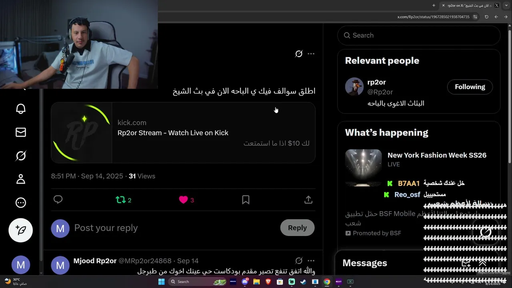Open the 31 Views analytics link
The width and height of the screenshot is (512, 288).
[142, 176]
